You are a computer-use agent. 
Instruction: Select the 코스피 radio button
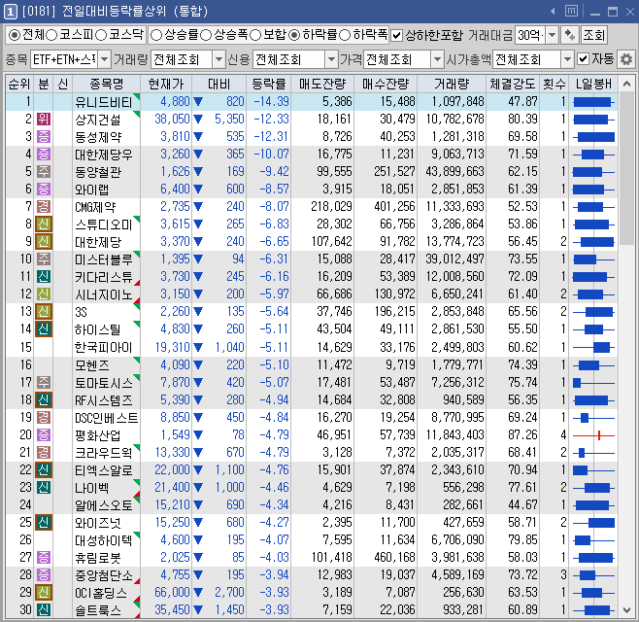[51, 36]
